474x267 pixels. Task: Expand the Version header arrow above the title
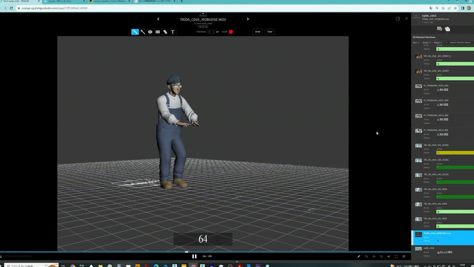[203, 14]
